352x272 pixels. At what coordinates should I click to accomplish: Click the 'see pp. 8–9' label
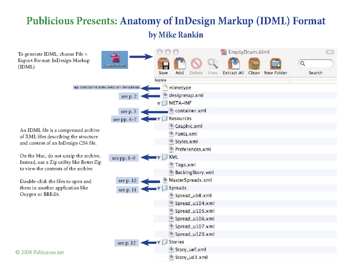(x=123, y=158)
